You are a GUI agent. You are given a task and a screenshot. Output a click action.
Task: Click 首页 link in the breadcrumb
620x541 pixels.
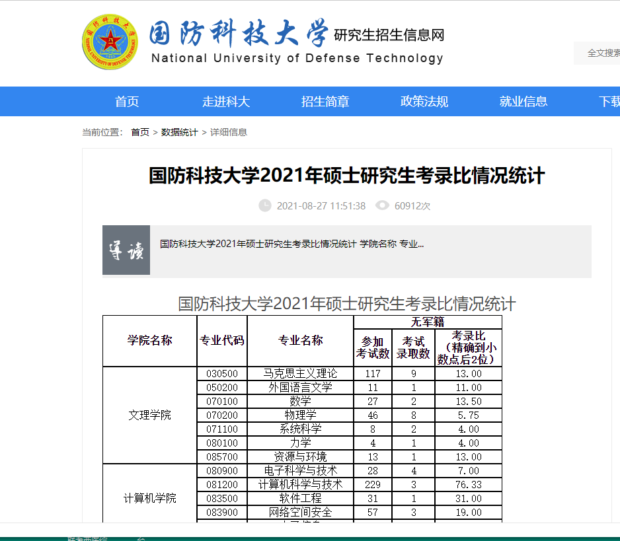(140, 132)
